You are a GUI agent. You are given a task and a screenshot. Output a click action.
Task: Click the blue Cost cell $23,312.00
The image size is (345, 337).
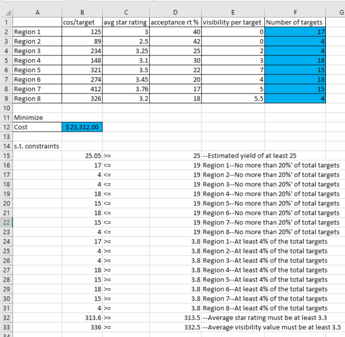point(82,127)
